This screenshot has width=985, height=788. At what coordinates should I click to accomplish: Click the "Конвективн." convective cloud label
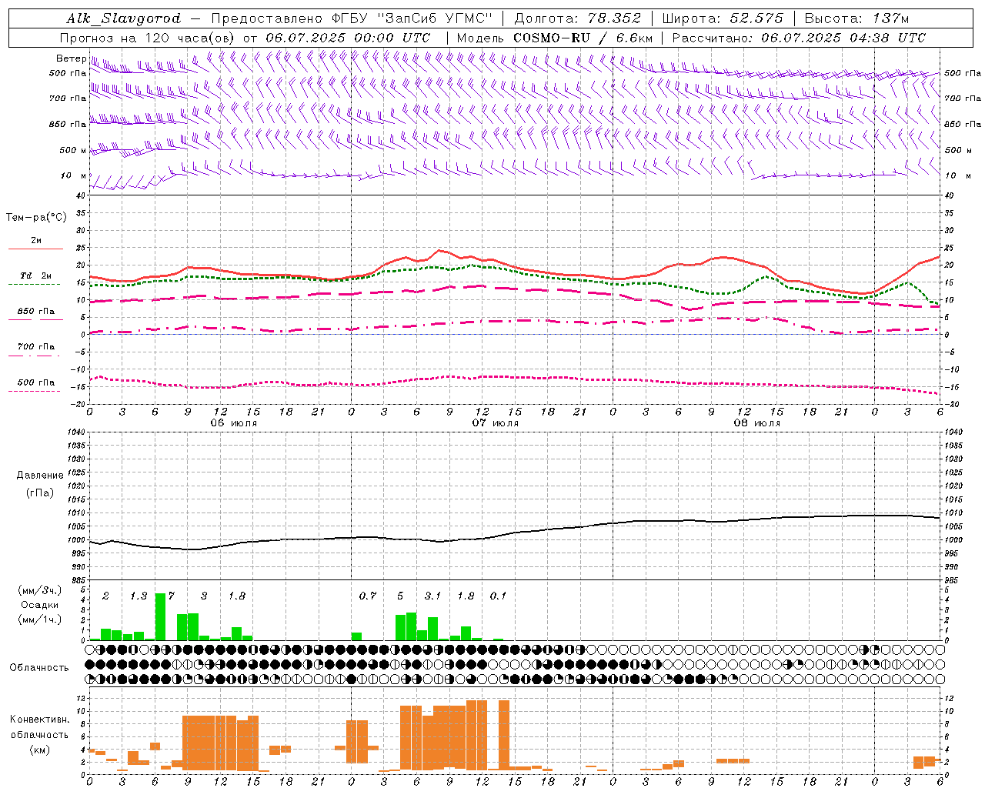pos(39,720)
